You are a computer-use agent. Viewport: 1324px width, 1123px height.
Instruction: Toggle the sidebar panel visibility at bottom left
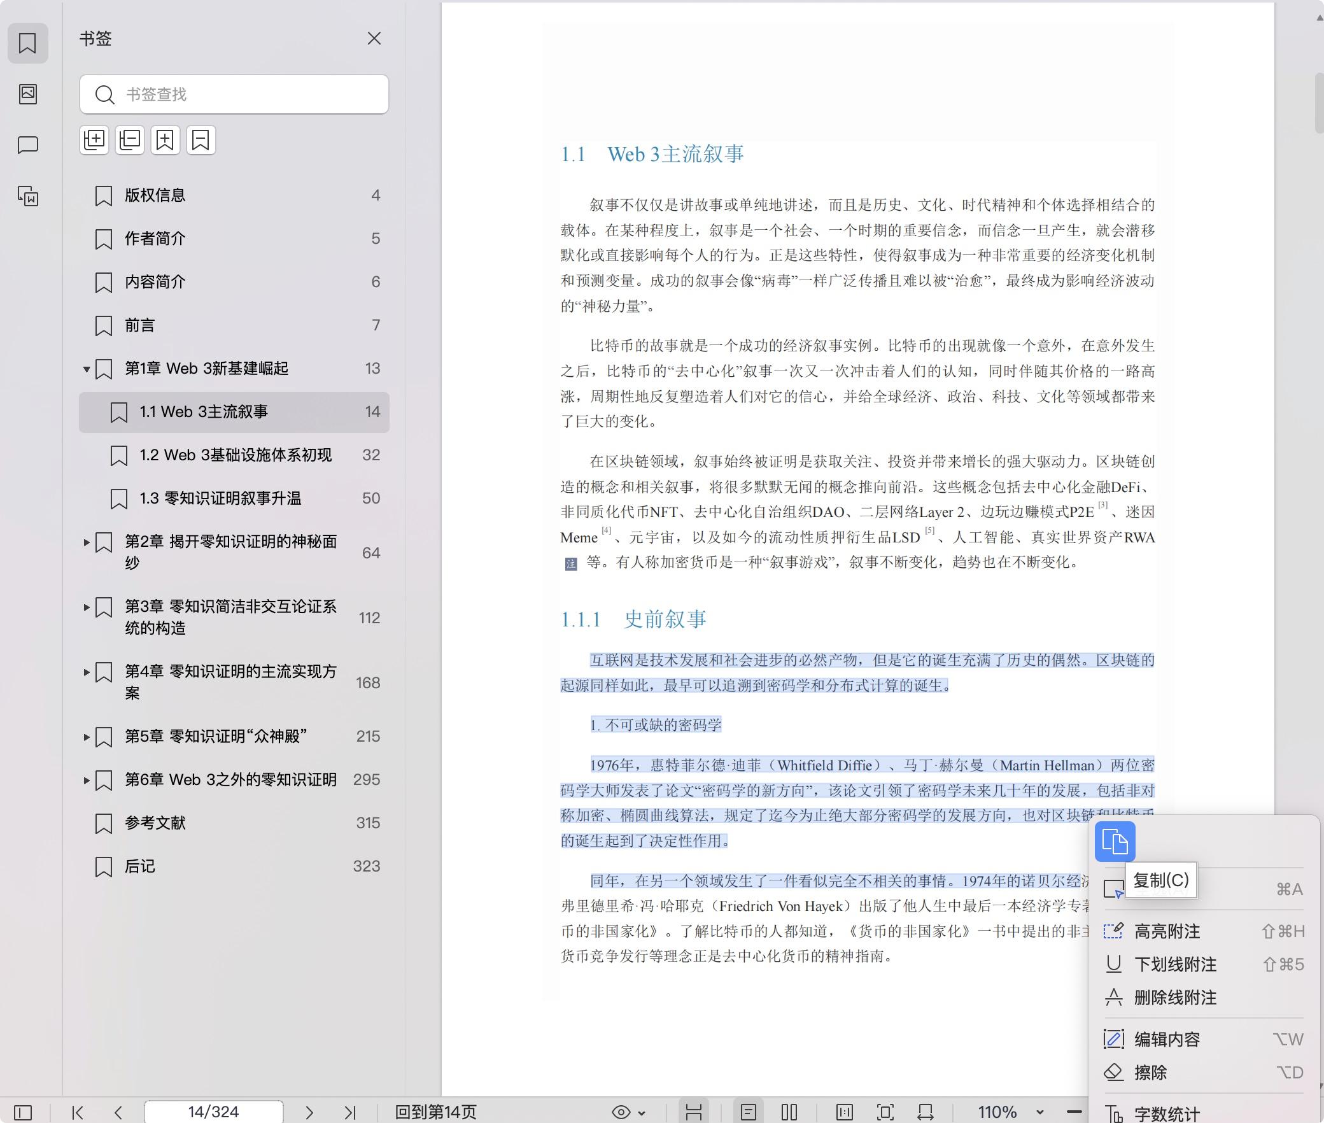pos(22,1112)
